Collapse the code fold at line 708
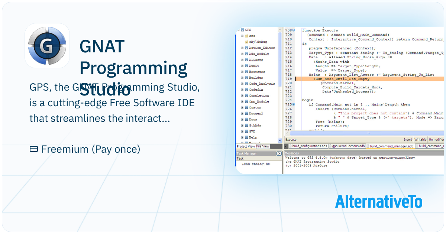This screenshot has width=446, height=234. click(294, 30)
